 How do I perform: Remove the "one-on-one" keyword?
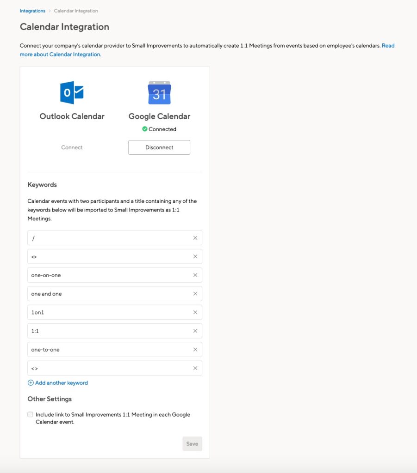(x=195, y=275)
